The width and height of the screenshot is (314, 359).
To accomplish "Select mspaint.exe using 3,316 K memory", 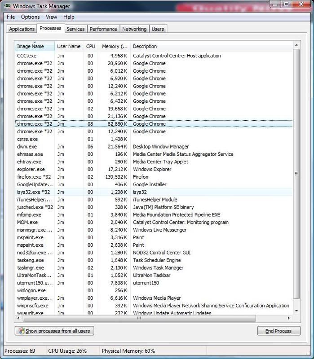I will tap(154, 237).
